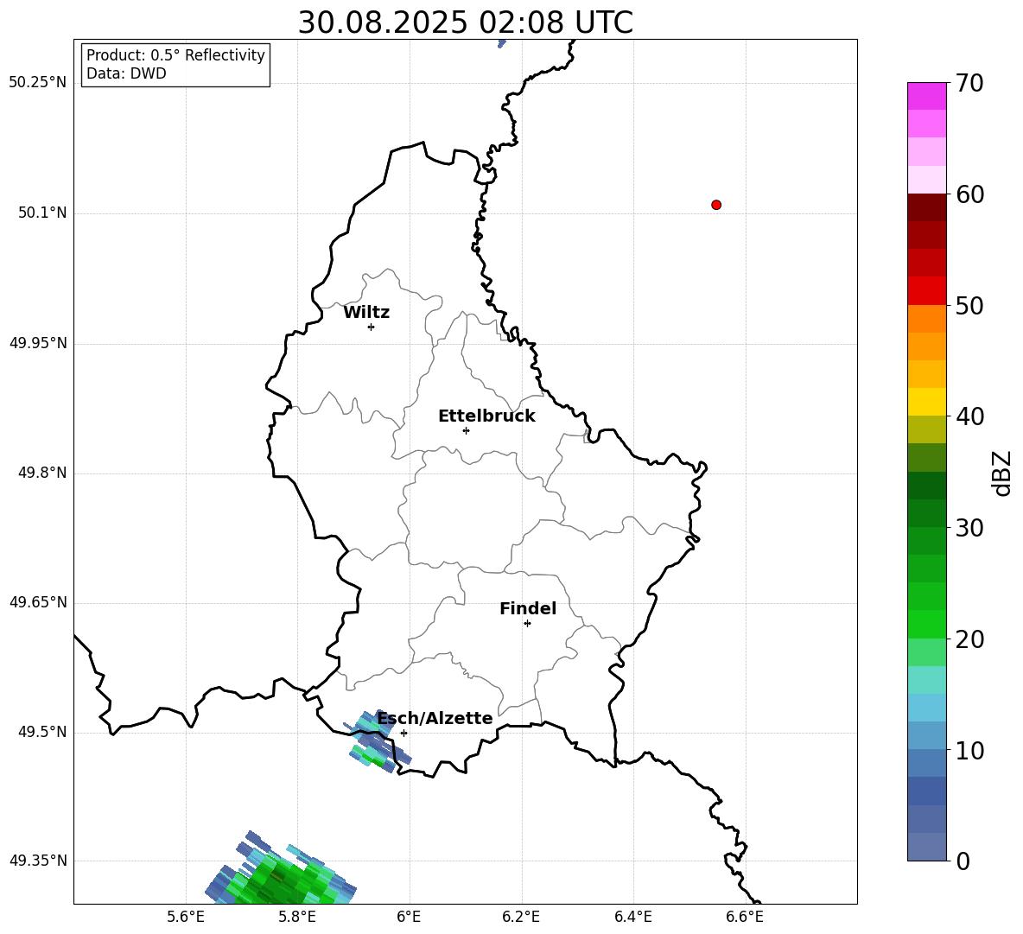Click the Ettelbruck city label
The height and width of the screenshot is (934, 1023).
pyautogui.click(x=486, y=416)
